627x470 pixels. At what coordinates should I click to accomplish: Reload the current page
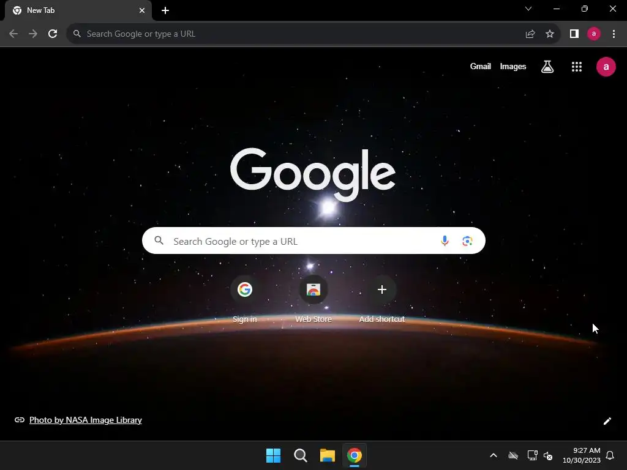pyautogui.click(x=53, y=34)
